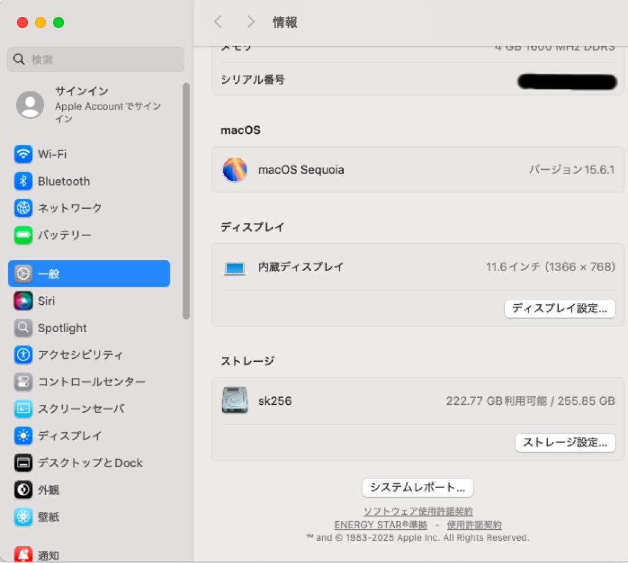
Task: Select the 一般 (General) sidebar item
Action: [x=49, y=273]
